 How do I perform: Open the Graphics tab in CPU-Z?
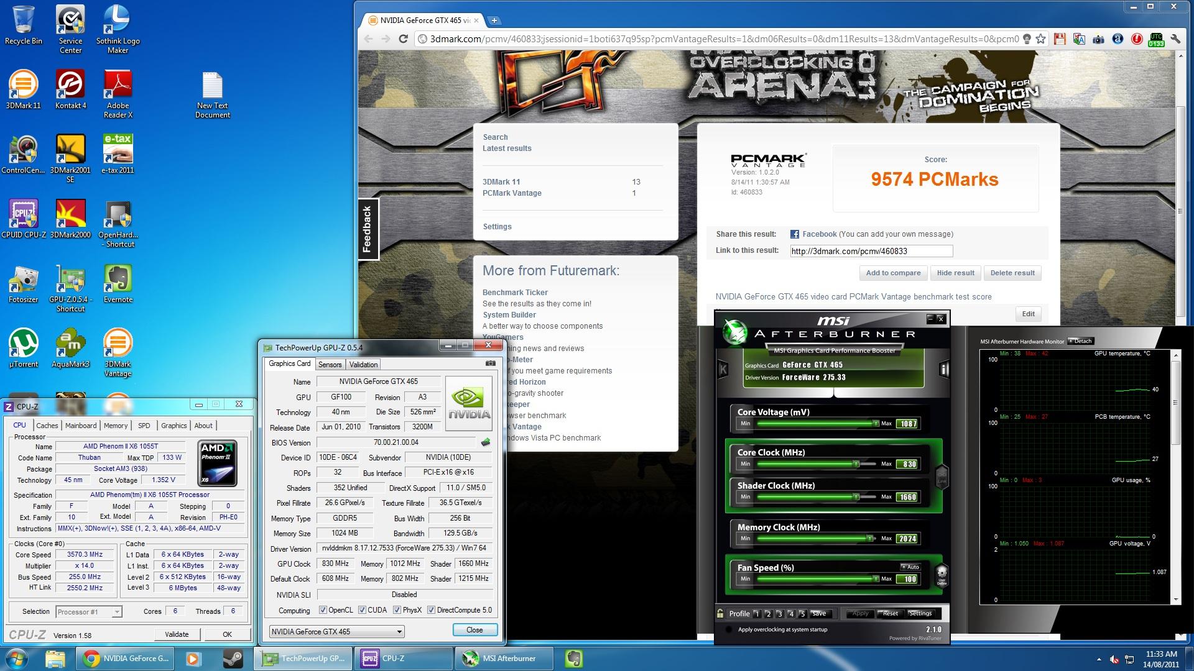point(174,426)
